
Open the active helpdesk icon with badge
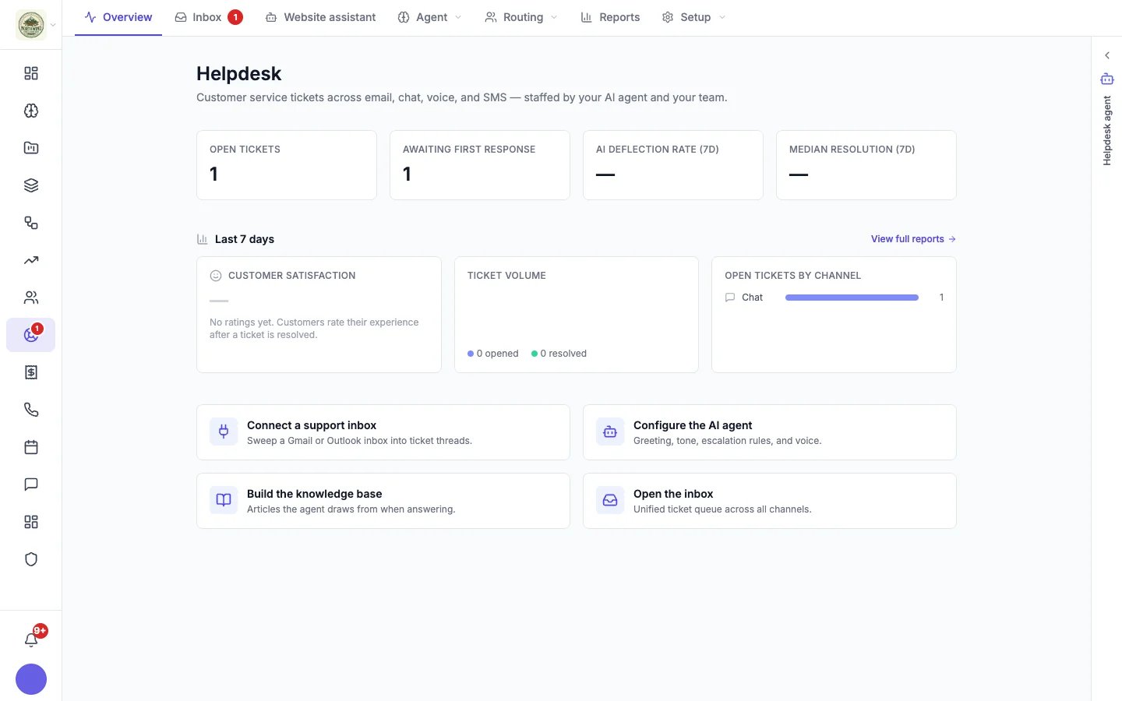point(31,335)
